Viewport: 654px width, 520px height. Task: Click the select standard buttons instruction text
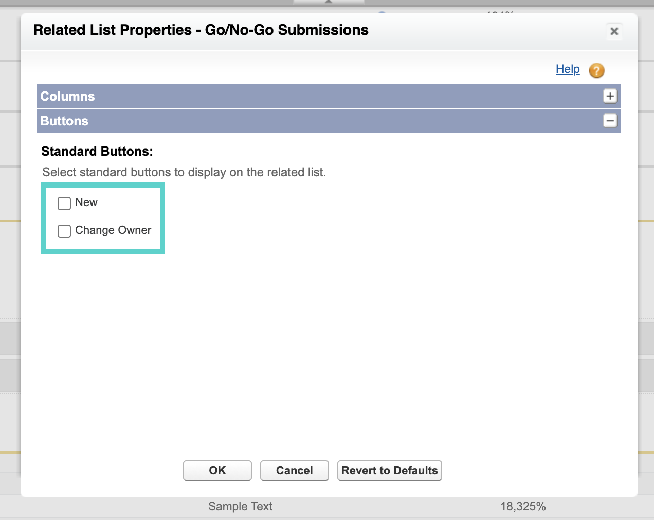point(184,172)
